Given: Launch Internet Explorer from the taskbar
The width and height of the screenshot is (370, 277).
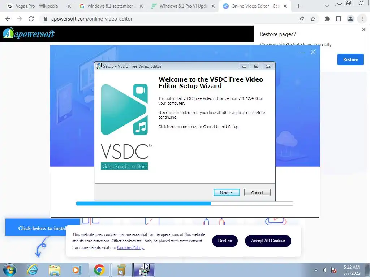Looking at the screenshot, I should click(32, 270).
